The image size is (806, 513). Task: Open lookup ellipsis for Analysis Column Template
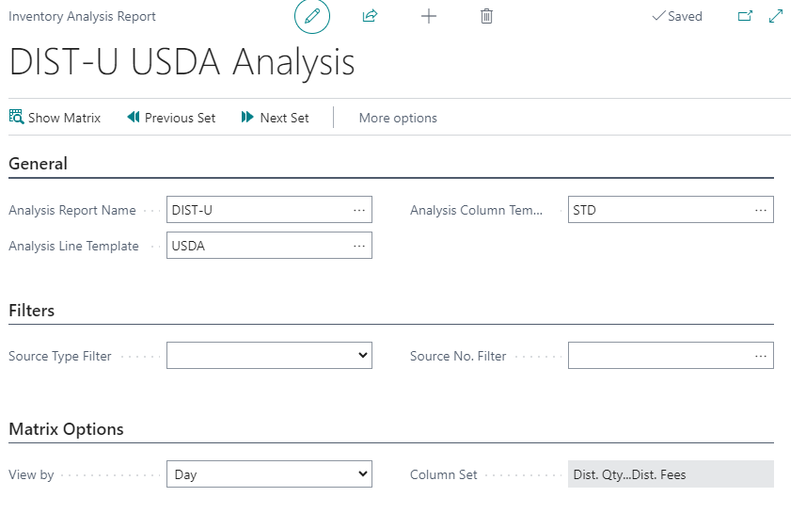click(761, 210)
